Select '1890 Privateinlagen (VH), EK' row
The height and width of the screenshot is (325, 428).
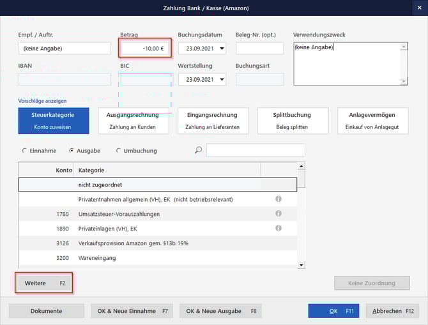158,229
